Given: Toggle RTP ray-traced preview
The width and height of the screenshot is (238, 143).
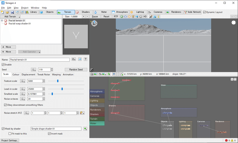Looking at the screenshot, I should (116, 17).
